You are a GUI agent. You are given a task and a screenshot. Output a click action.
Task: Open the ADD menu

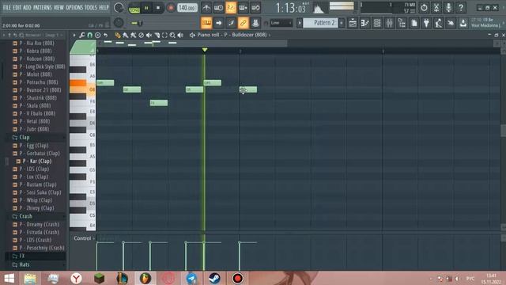click(x=28, y=7)
